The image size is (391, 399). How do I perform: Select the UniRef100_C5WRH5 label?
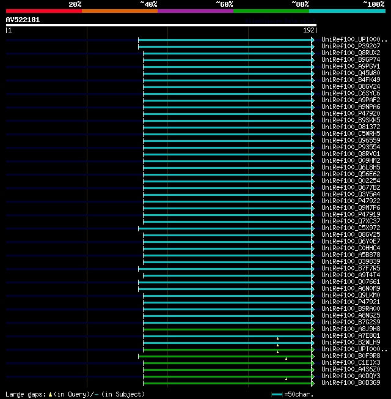[x=351, y=133]
